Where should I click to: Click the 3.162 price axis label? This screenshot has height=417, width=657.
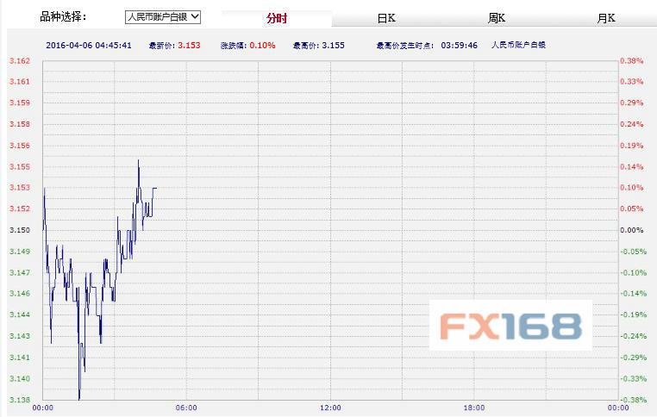click(x=19, y=60)
